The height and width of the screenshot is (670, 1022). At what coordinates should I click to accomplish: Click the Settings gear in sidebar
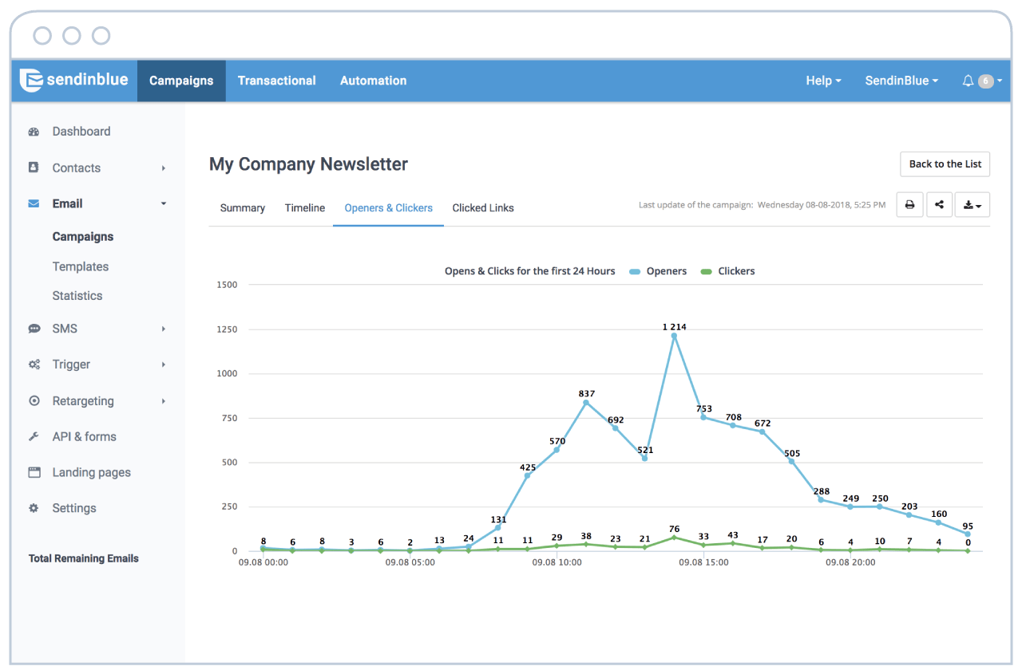point(34,508)
